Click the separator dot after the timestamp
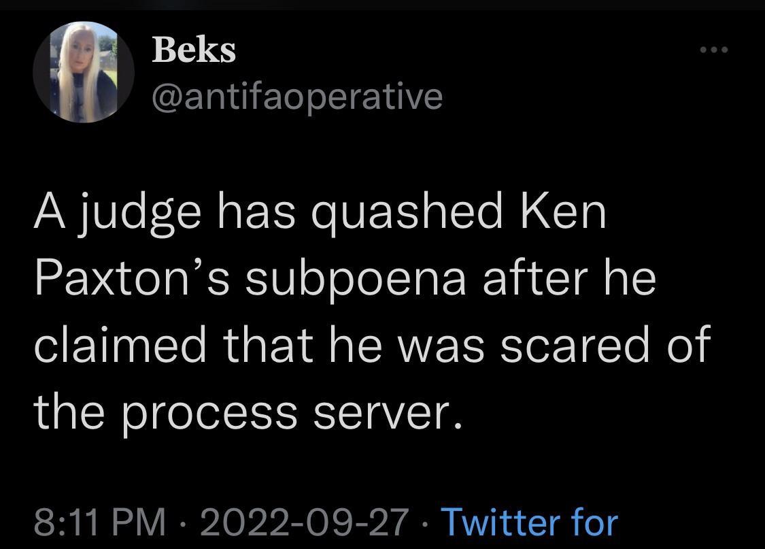The image size is (765, 549). (182, 525)
